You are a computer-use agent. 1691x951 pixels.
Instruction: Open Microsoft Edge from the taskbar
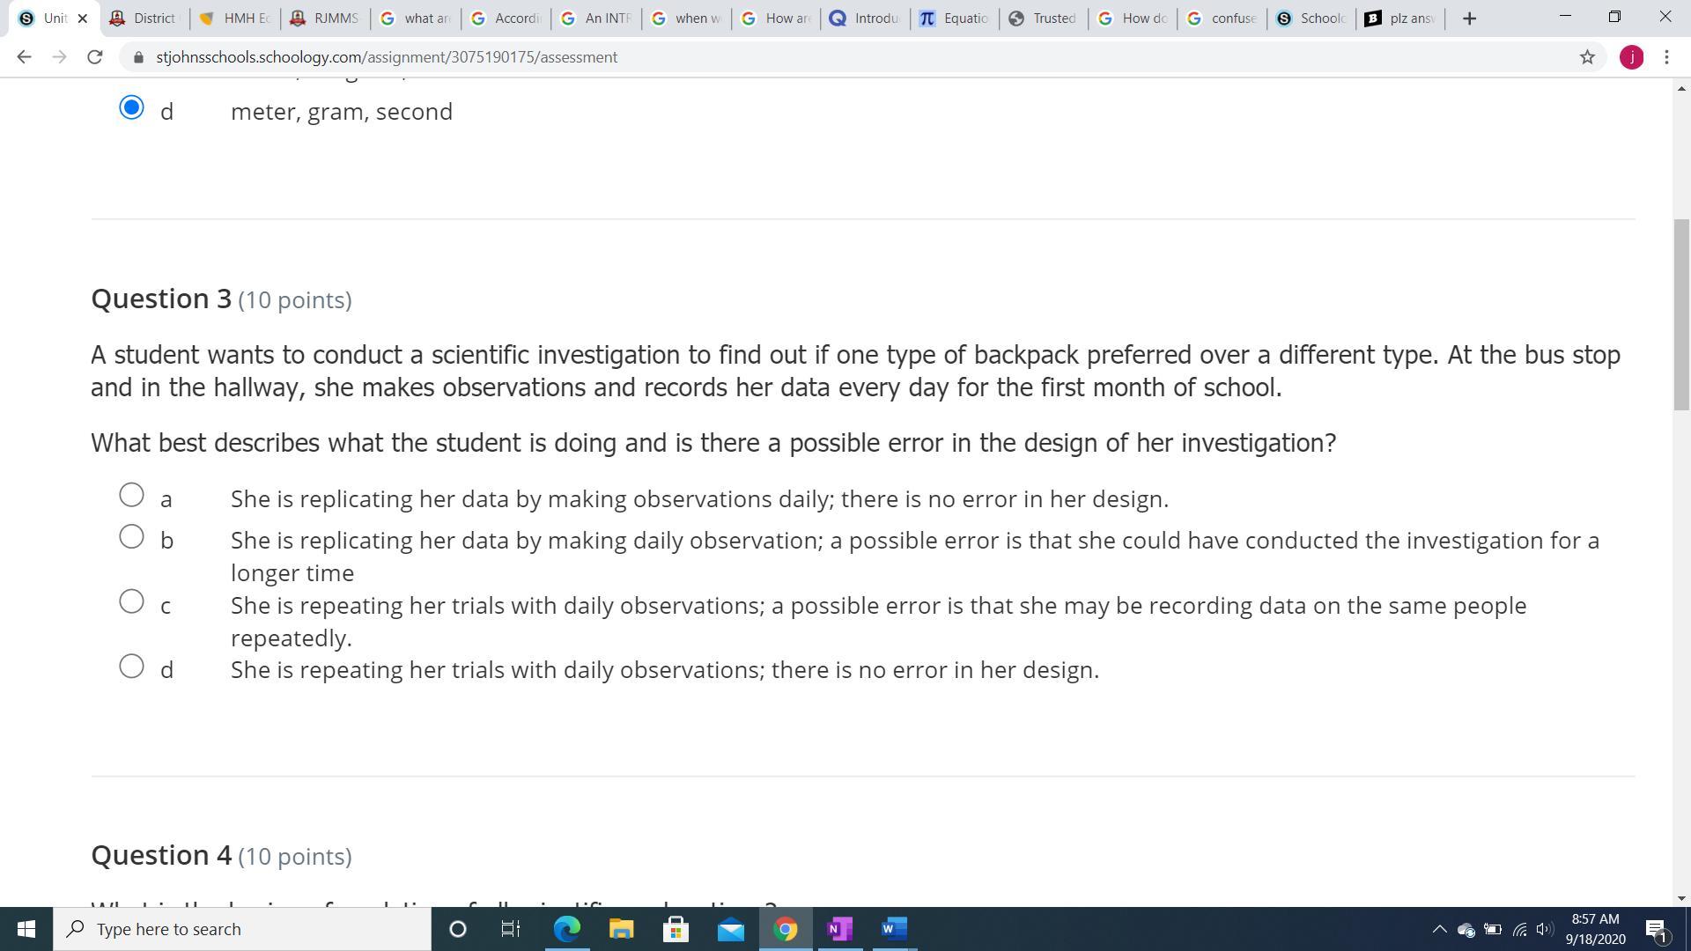point(566,929)
